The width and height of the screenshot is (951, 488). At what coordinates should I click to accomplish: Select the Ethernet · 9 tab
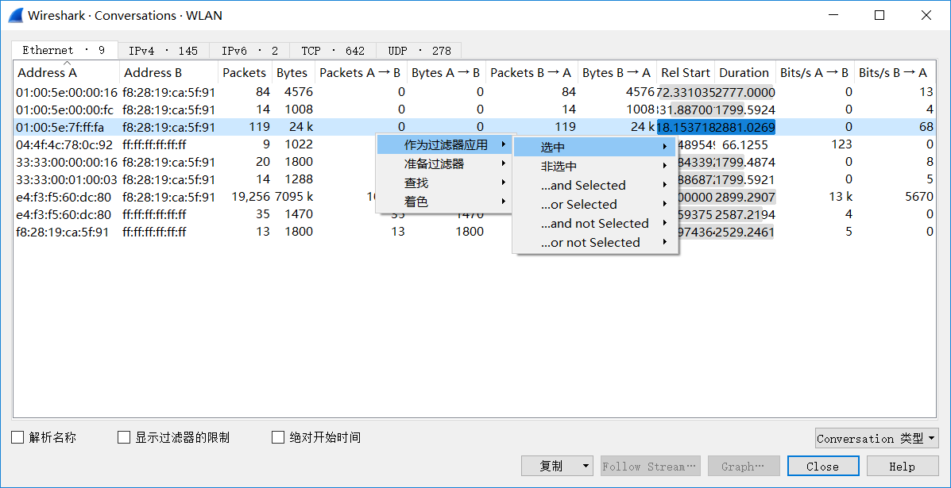(x=64, y=50)
